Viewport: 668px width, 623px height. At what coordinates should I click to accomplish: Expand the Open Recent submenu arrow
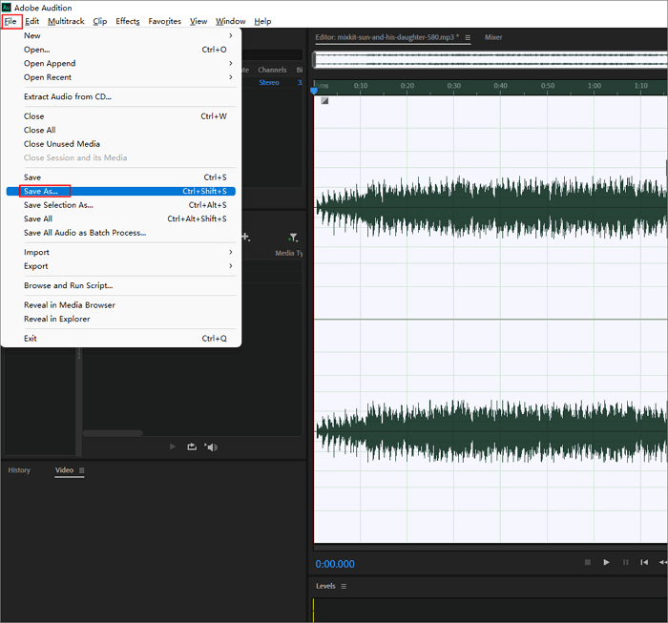pos(231,77)
